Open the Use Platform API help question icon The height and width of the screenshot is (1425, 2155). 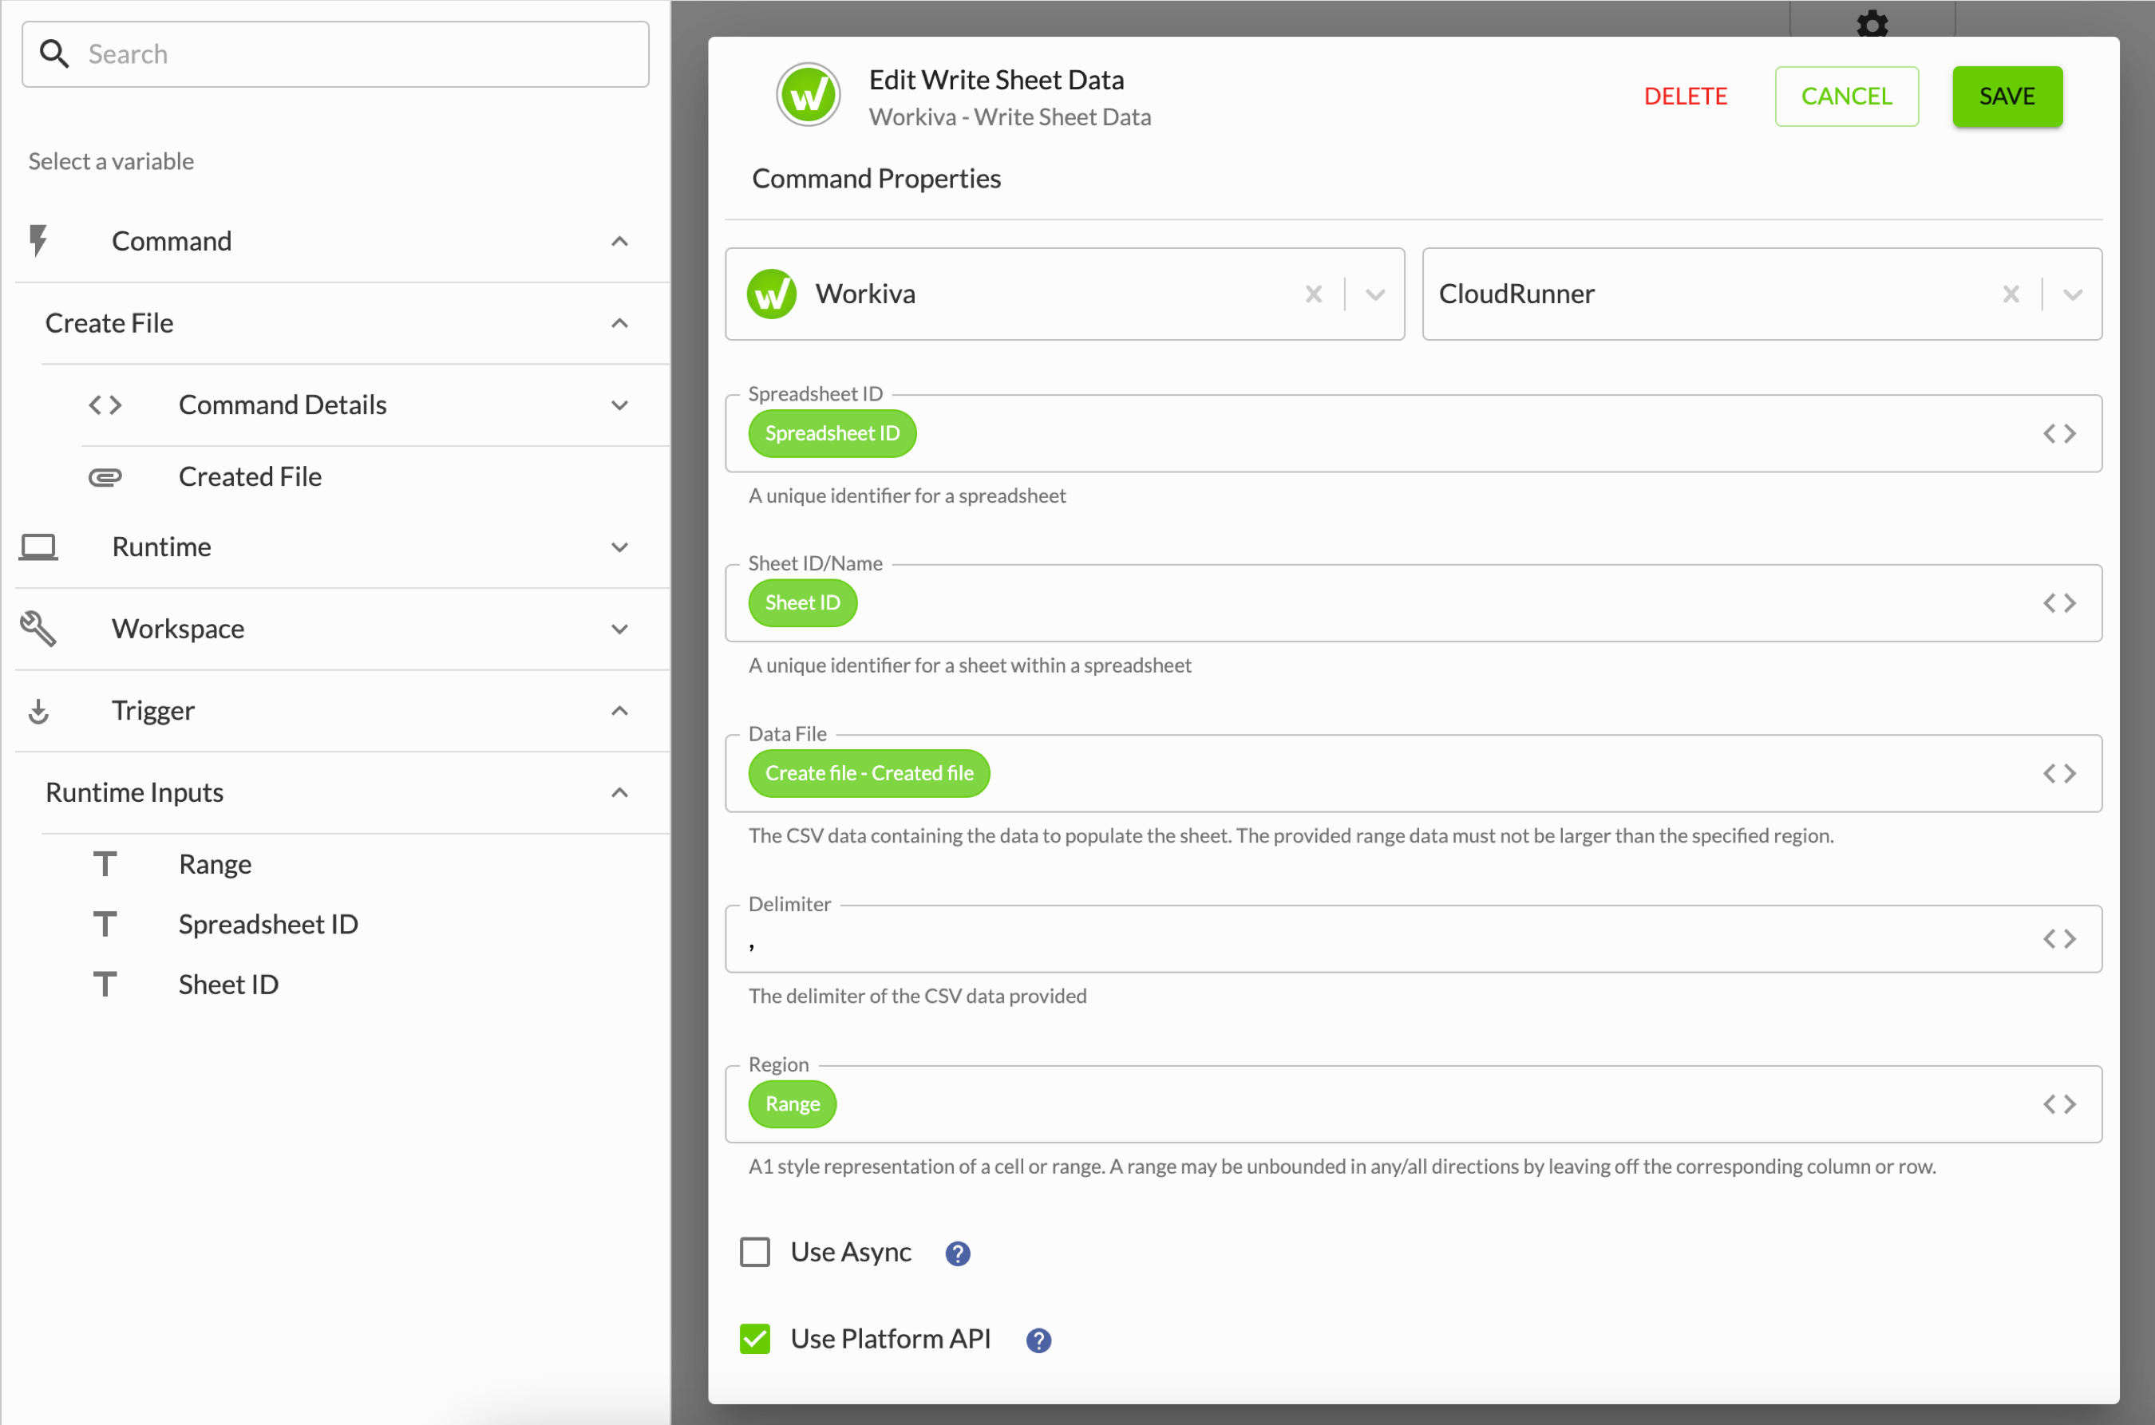click(1038, 1340)
